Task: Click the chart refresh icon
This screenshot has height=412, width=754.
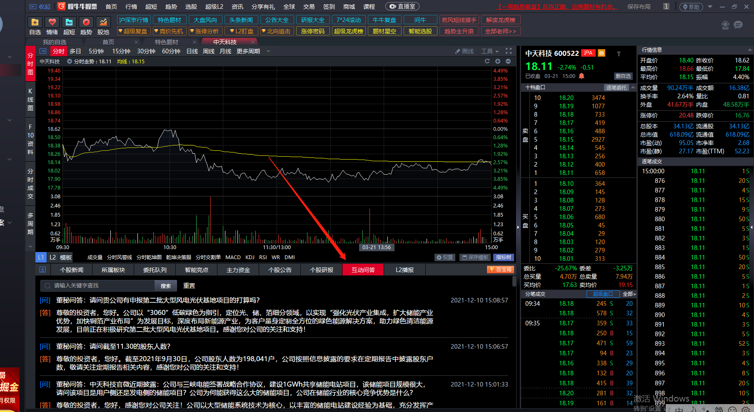Action: tap(487, 61)
